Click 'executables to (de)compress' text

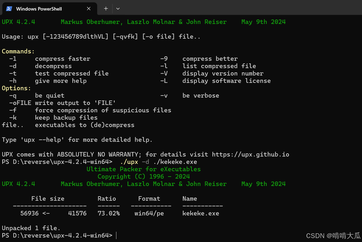85,125
